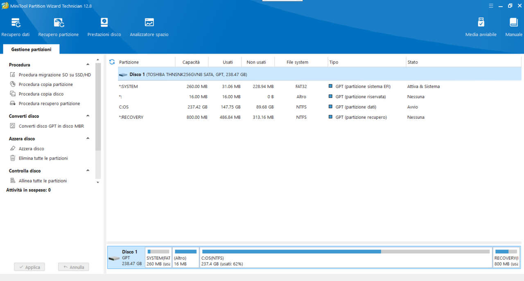Select the *:RECOVERY partition row
Viewport: 524px width, 281px height.
(x=319, y=117)
